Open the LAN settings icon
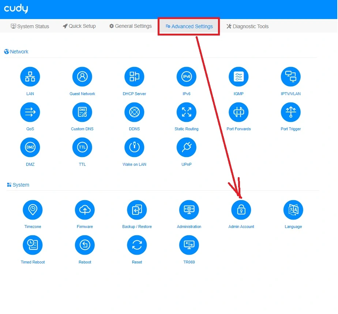 (x=30, y=77)
